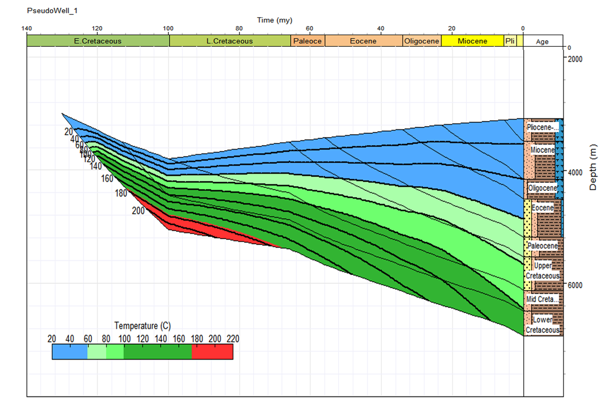Click the Lower Cretaceous stratigraphy layer
The height and width of the screenshot is (399, 603).
tap(543, 325)
